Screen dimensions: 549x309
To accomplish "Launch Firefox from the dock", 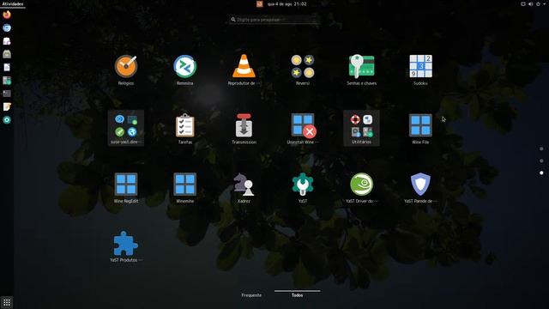I will [x=7, y=15].
